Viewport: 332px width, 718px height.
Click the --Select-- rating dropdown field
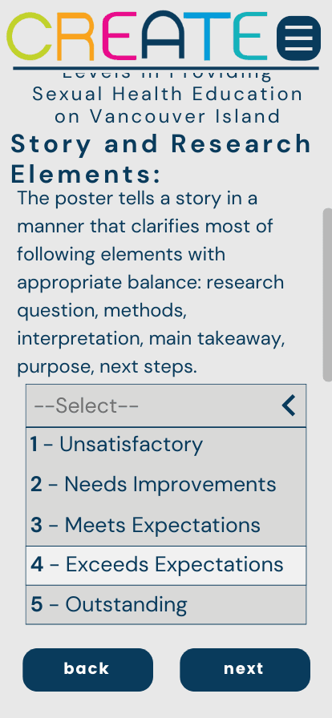[166, 405]
